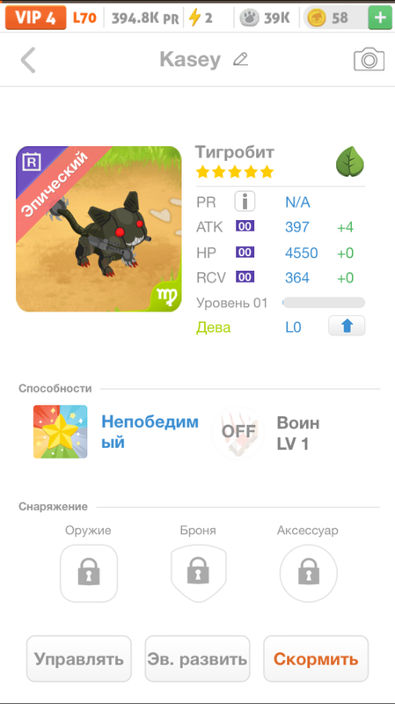Image resolution: width=395 pixels, height=704 pixels.
Task: Open the VIP 4 badge
Action: (35, 18)
